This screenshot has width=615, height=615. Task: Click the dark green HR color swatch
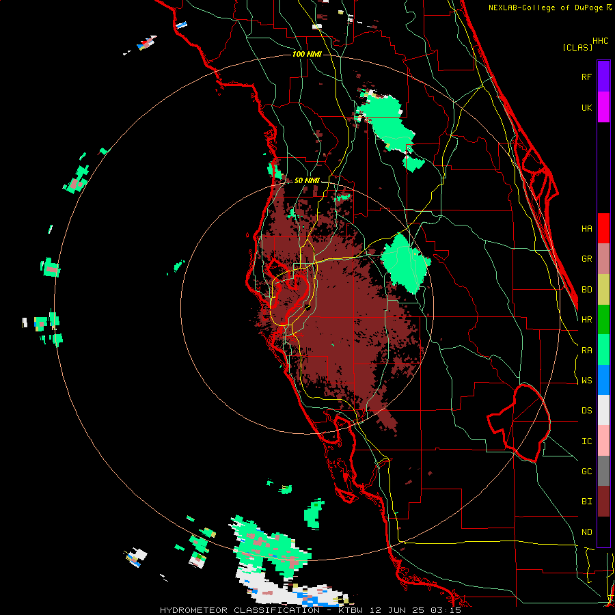coord(603,320)
